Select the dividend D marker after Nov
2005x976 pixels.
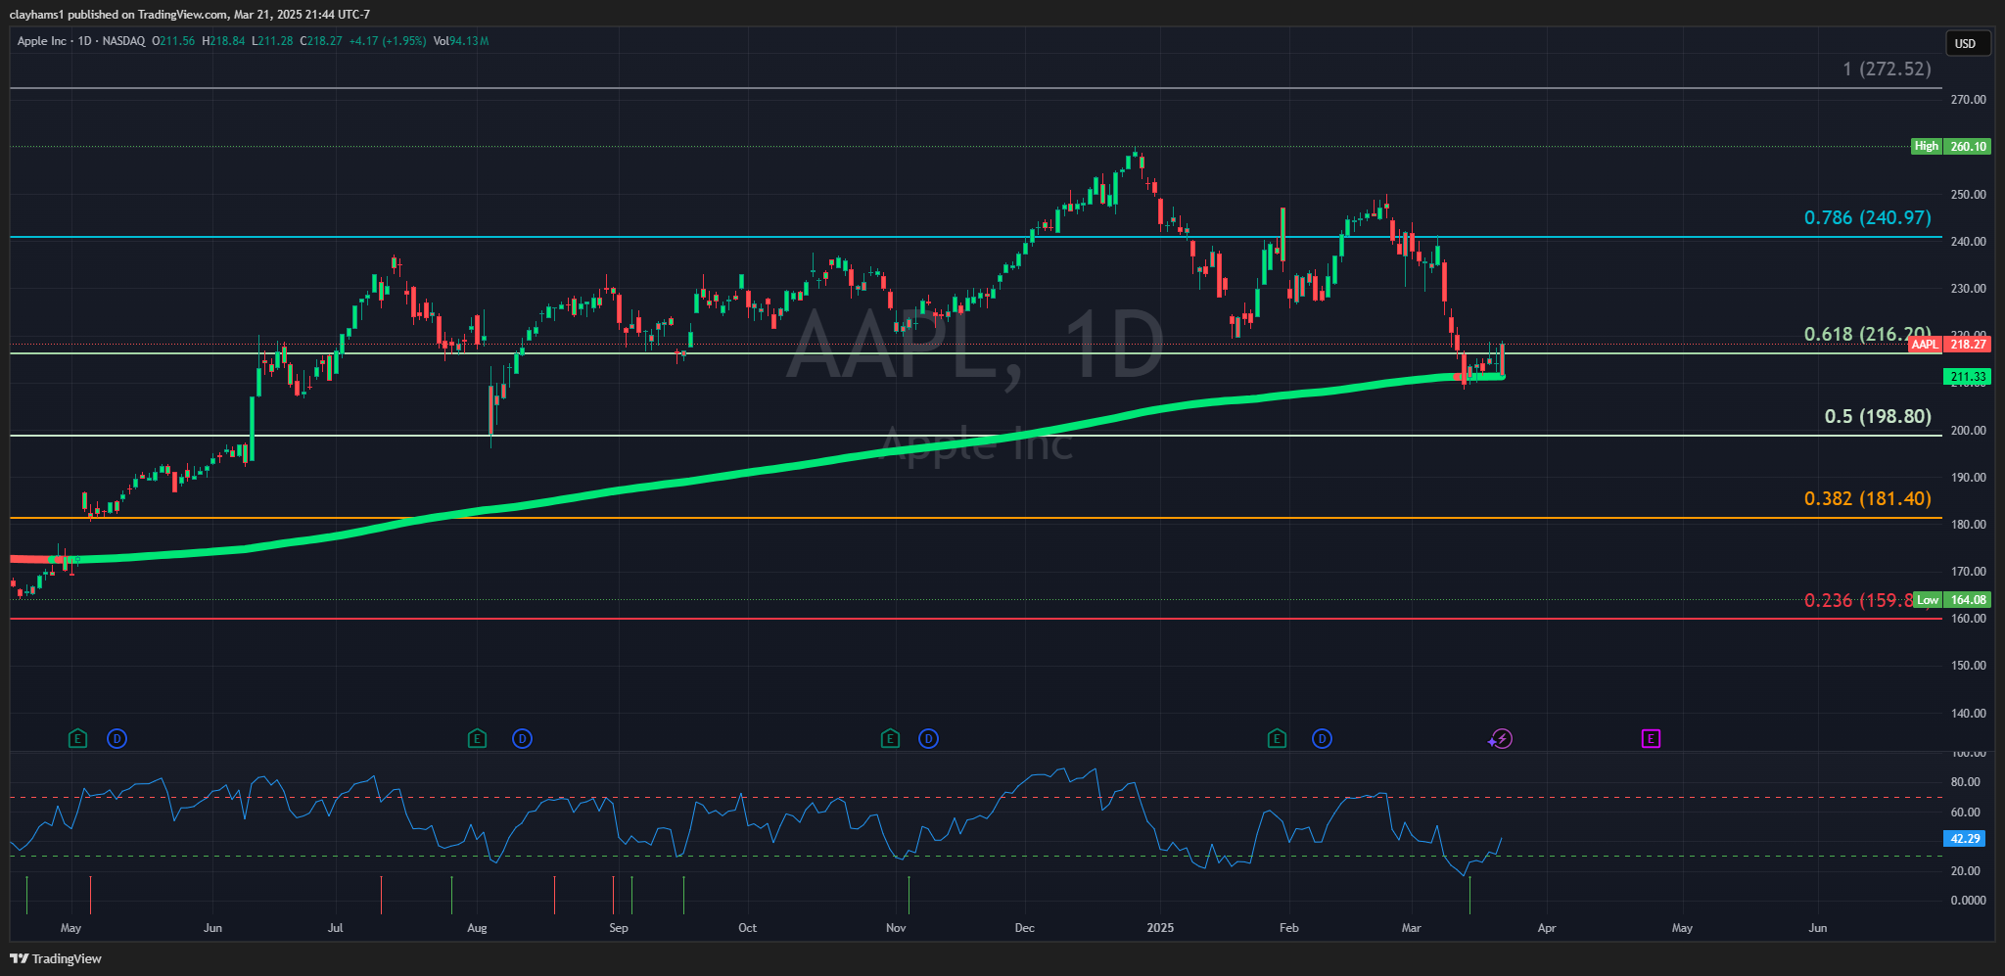coord(928,738)
